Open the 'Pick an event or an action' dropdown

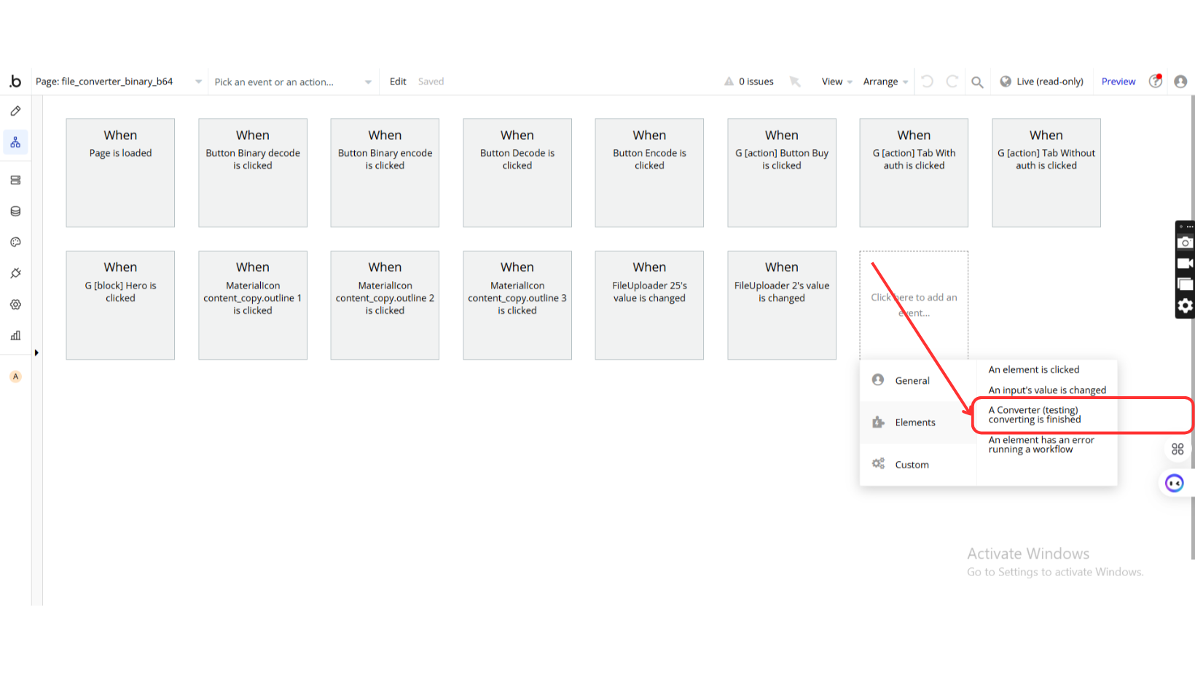[x=293, y=82]
